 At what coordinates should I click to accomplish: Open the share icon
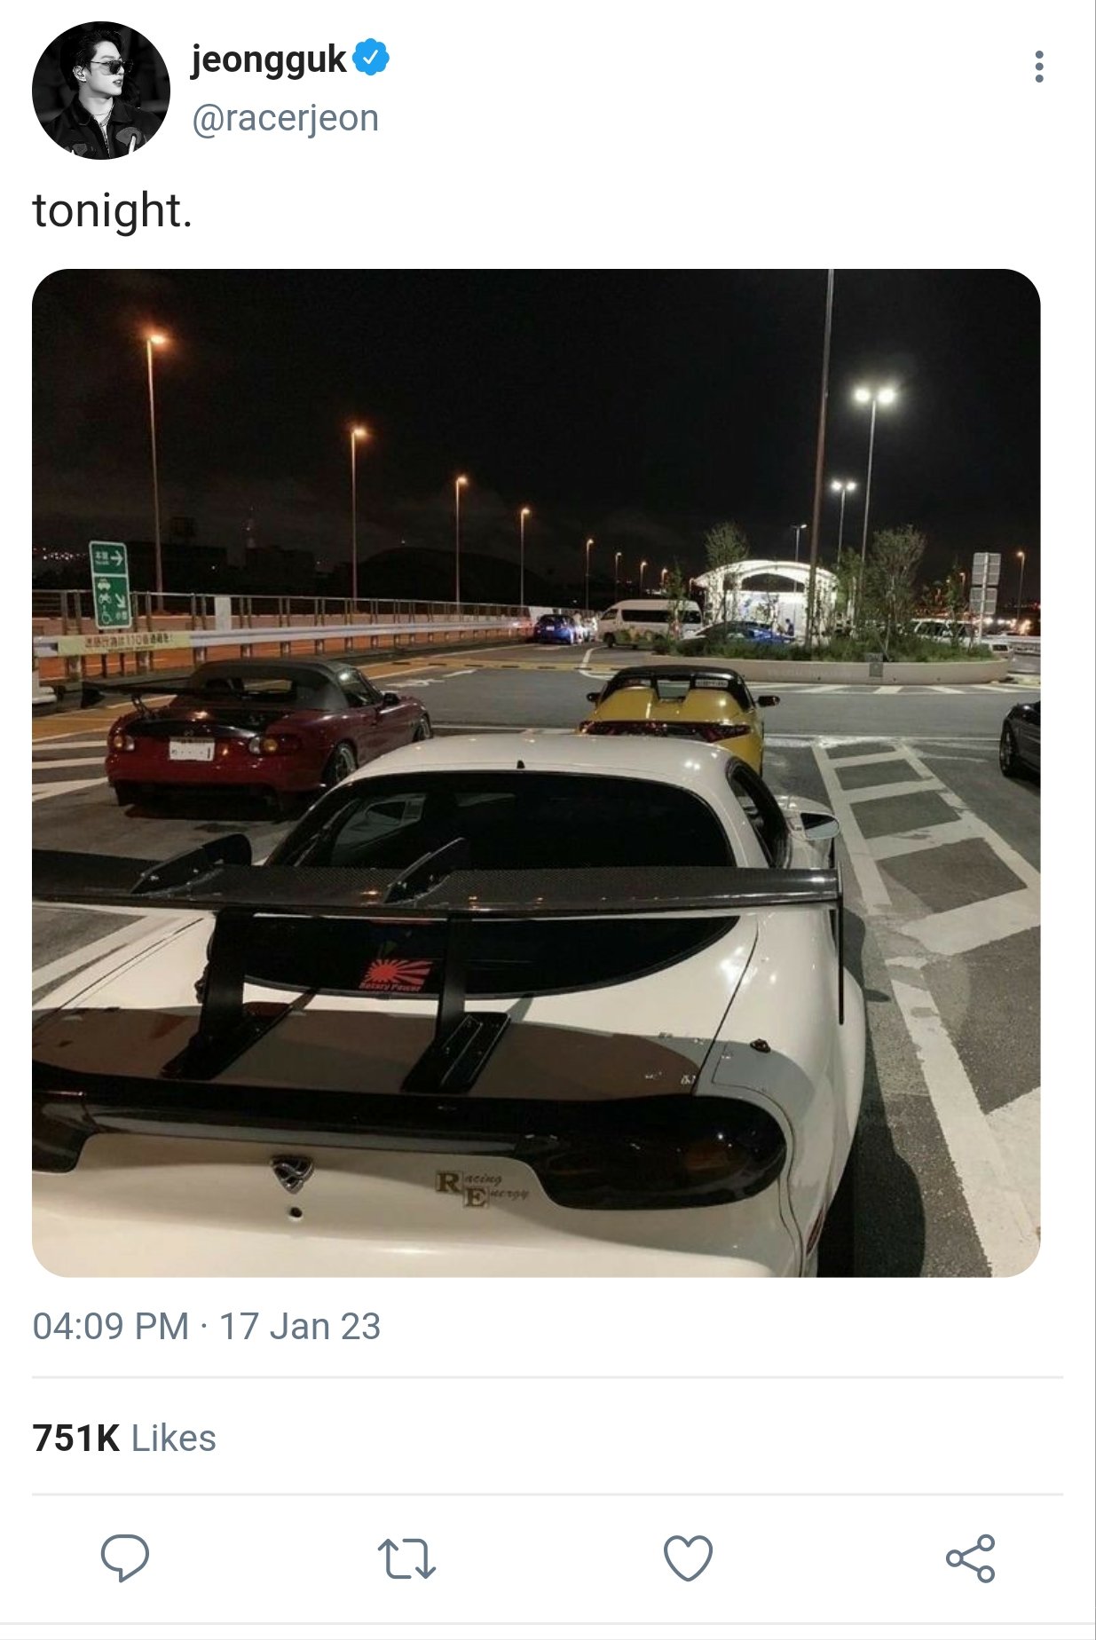[x=971, y=1558]
